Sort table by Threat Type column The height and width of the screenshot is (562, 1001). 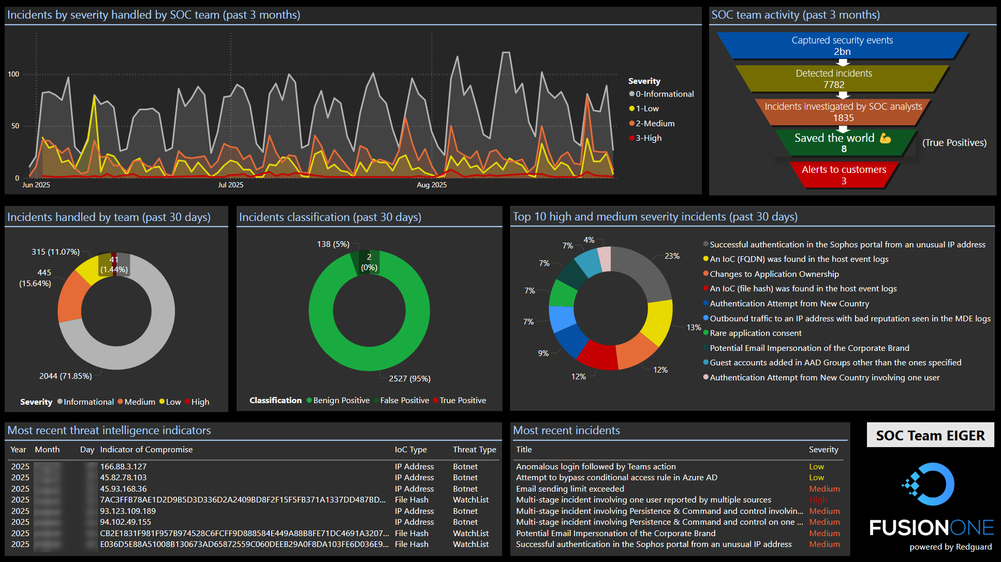point(474,450)
